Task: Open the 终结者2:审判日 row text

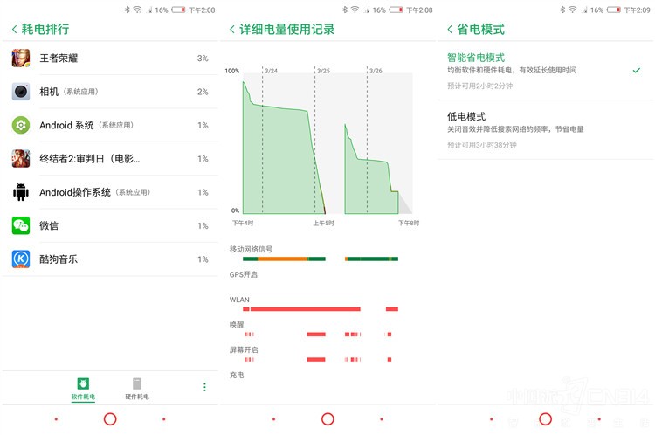Action: 90,159
